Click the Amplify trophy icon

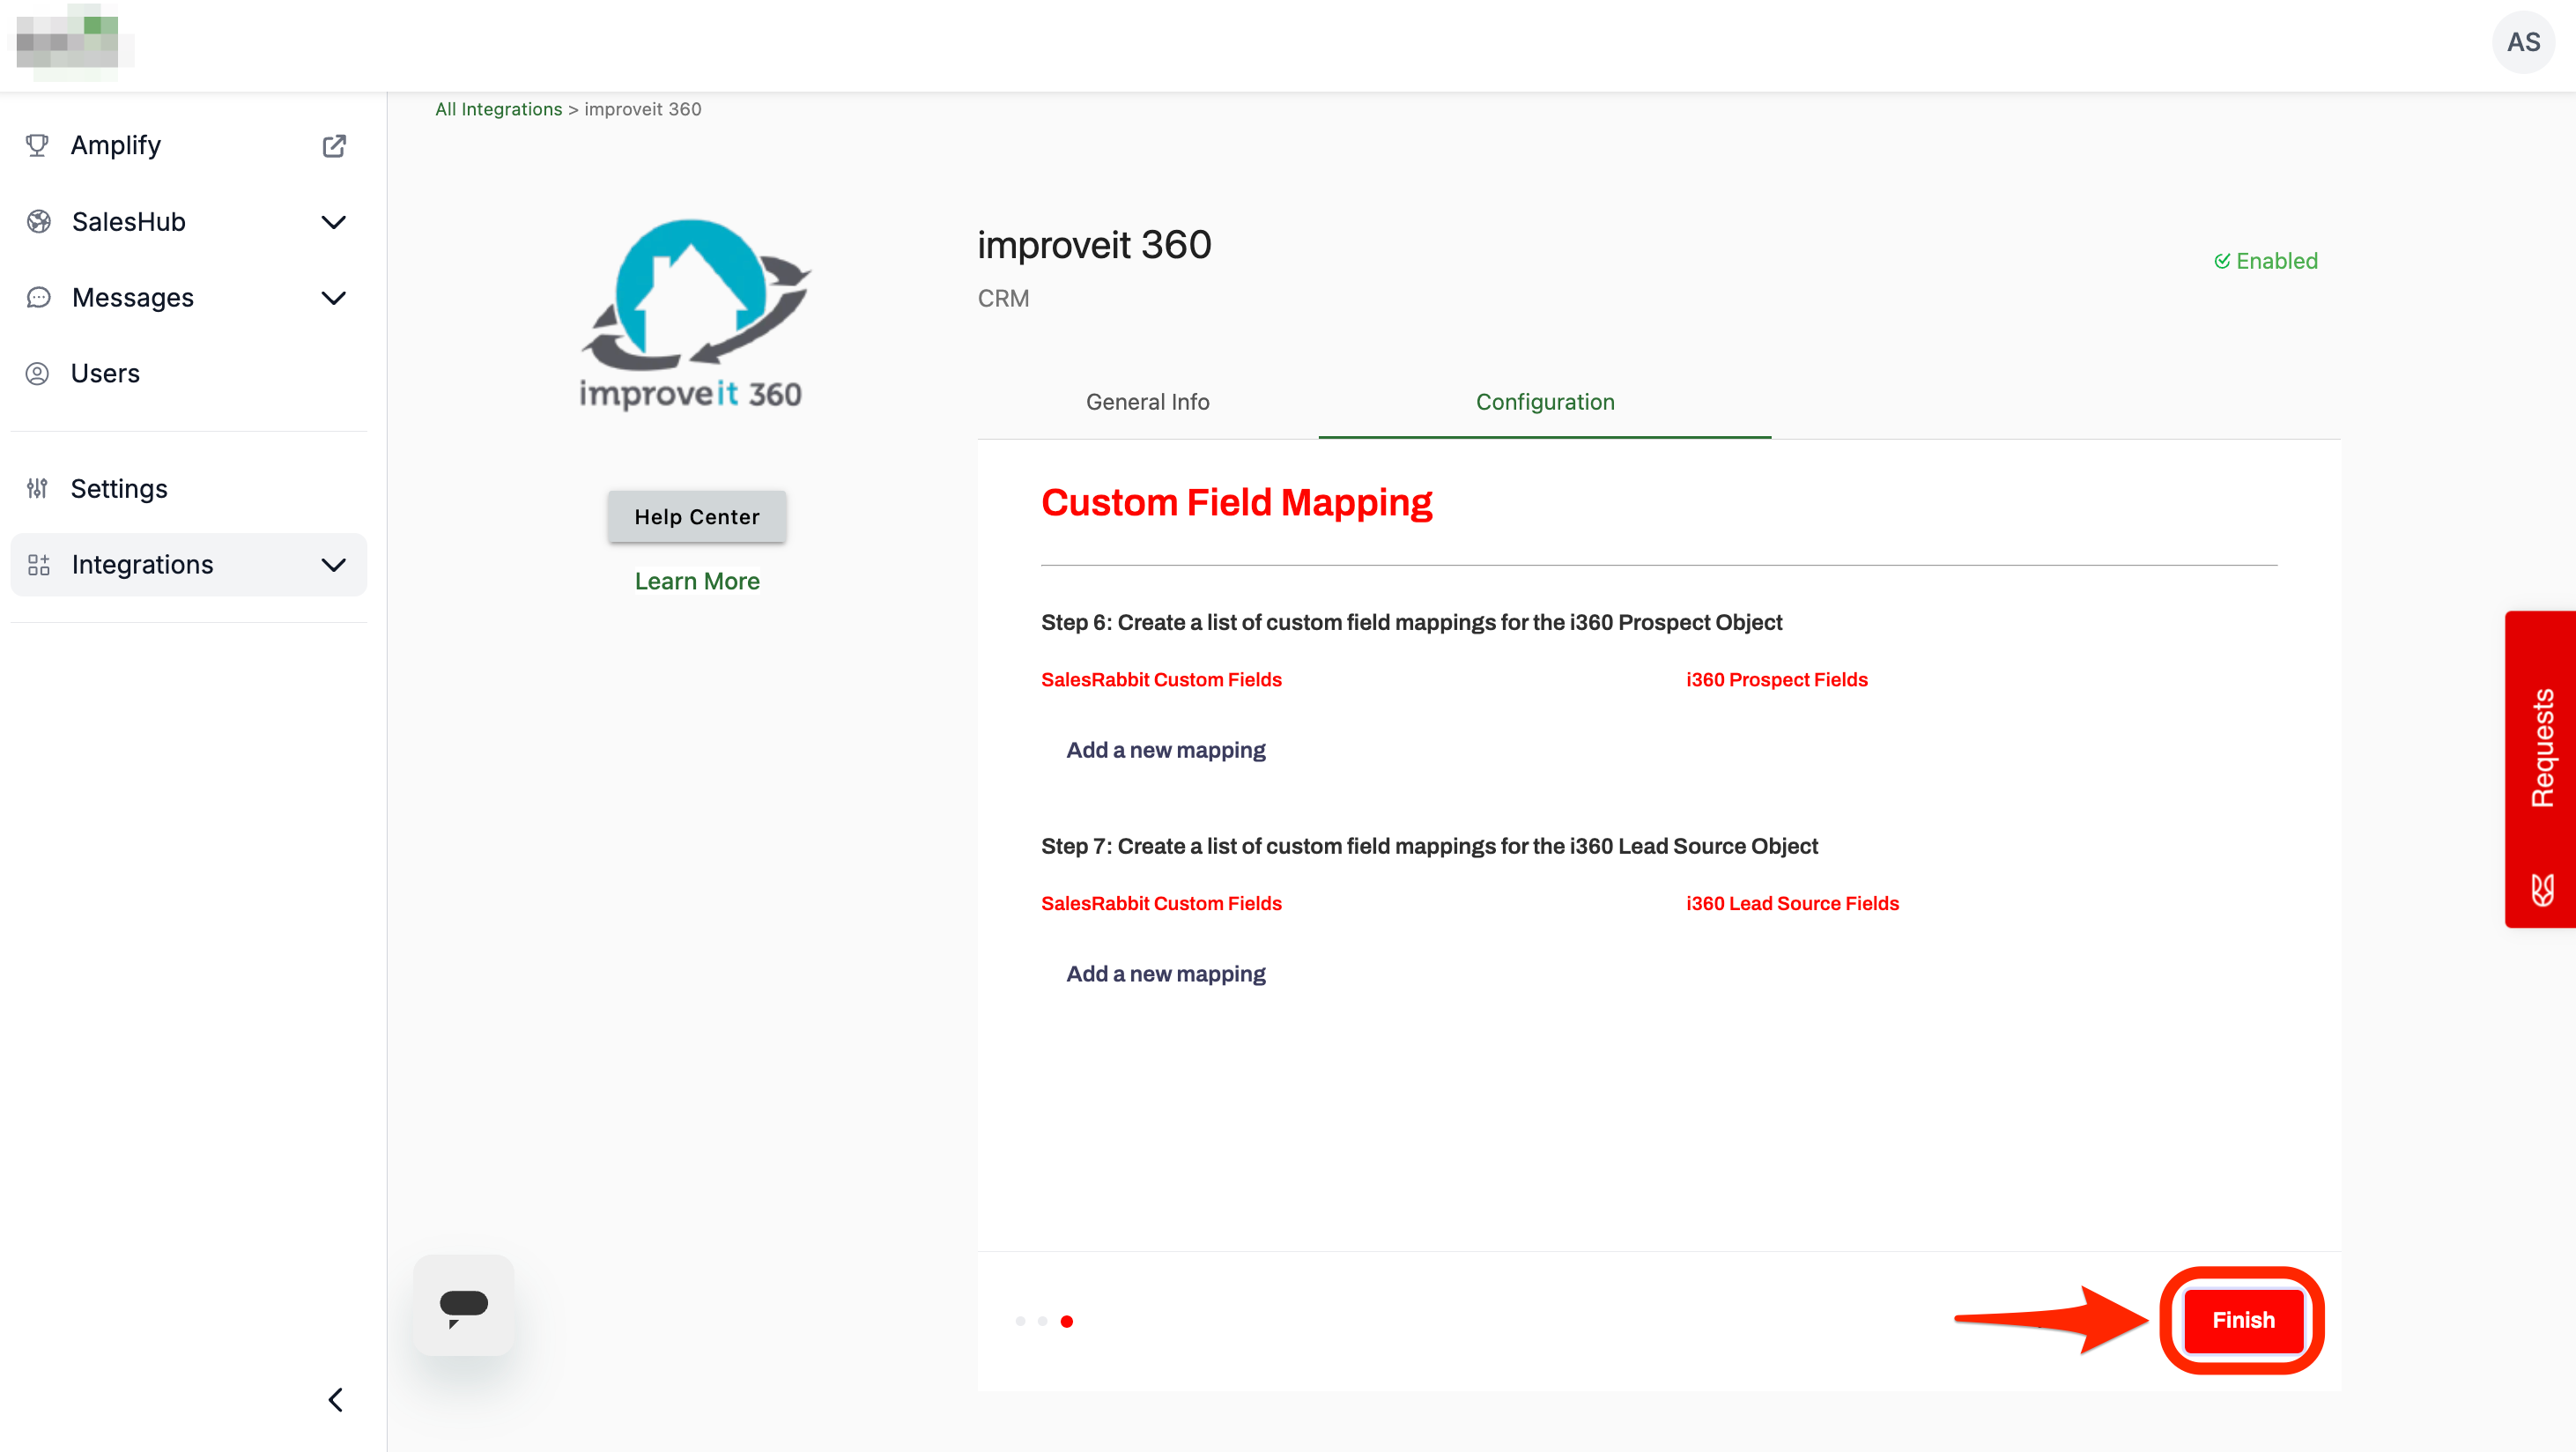pos(37,146)
